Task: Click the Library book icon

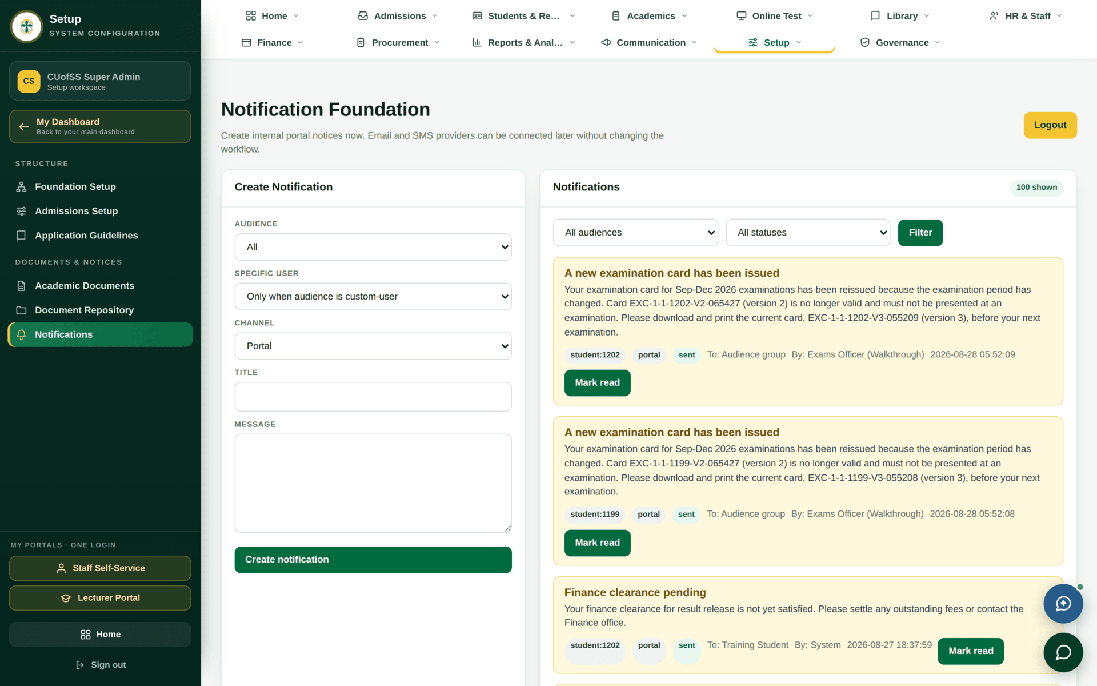Action: point(875,16)
